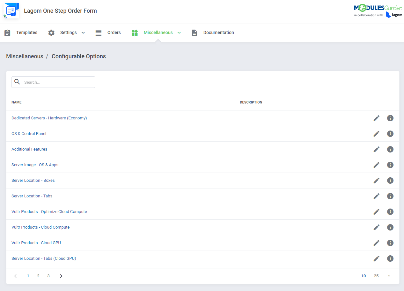
Task: Go to page 2
Action: (38, 276)
